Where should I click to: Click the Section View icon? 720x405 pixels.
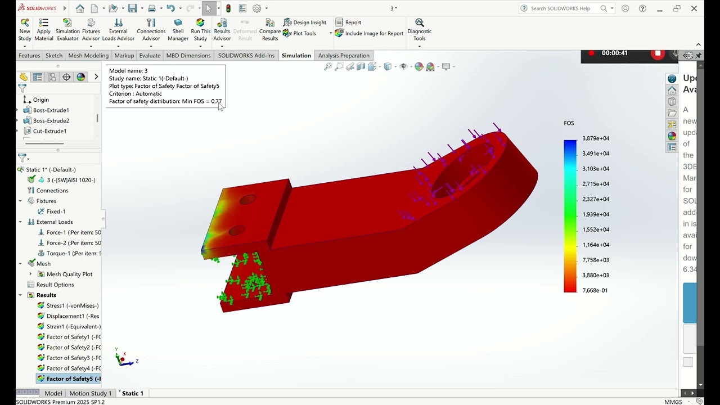(361, 66)
